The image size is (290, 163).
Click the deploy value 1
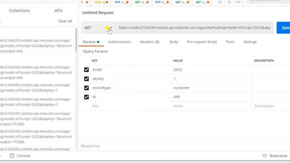[x=174, y=79]
